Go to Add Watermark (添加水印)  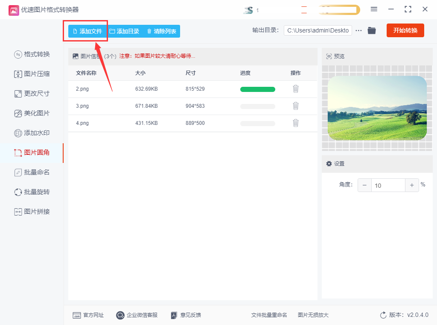32,133
